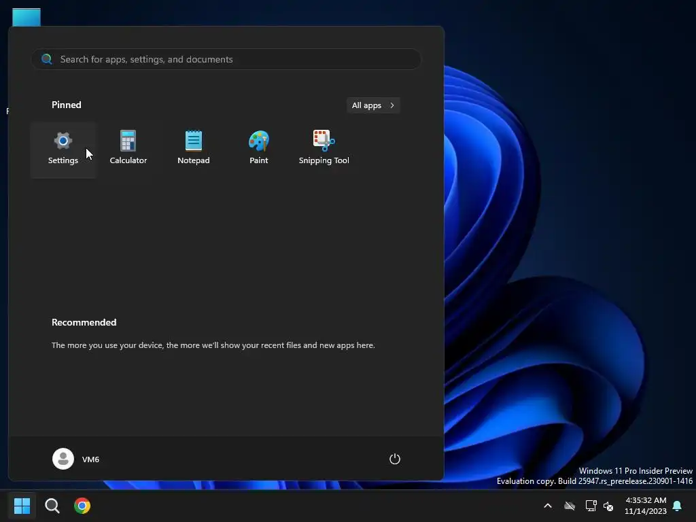Open the pinned Settings app
This screenshot has height=522, width=696.
click(63, 150)
